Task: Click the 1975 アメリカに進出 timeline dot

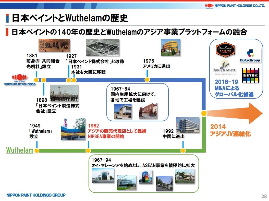Action: point(147,80)
